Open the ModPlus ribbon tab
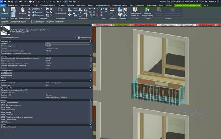The image size is (221, 139). pos(169,5)
